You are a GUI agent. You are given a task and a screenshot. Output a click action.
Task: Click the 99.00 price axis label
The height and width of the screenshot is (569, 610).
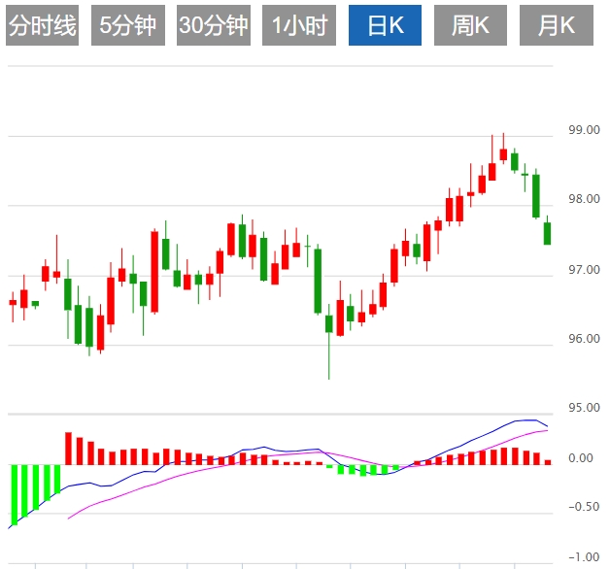point(584,130)
